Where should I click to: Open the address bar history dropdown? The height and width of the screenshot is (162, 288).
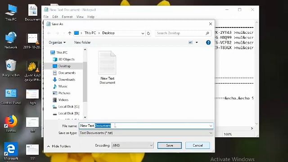[143, 33]
